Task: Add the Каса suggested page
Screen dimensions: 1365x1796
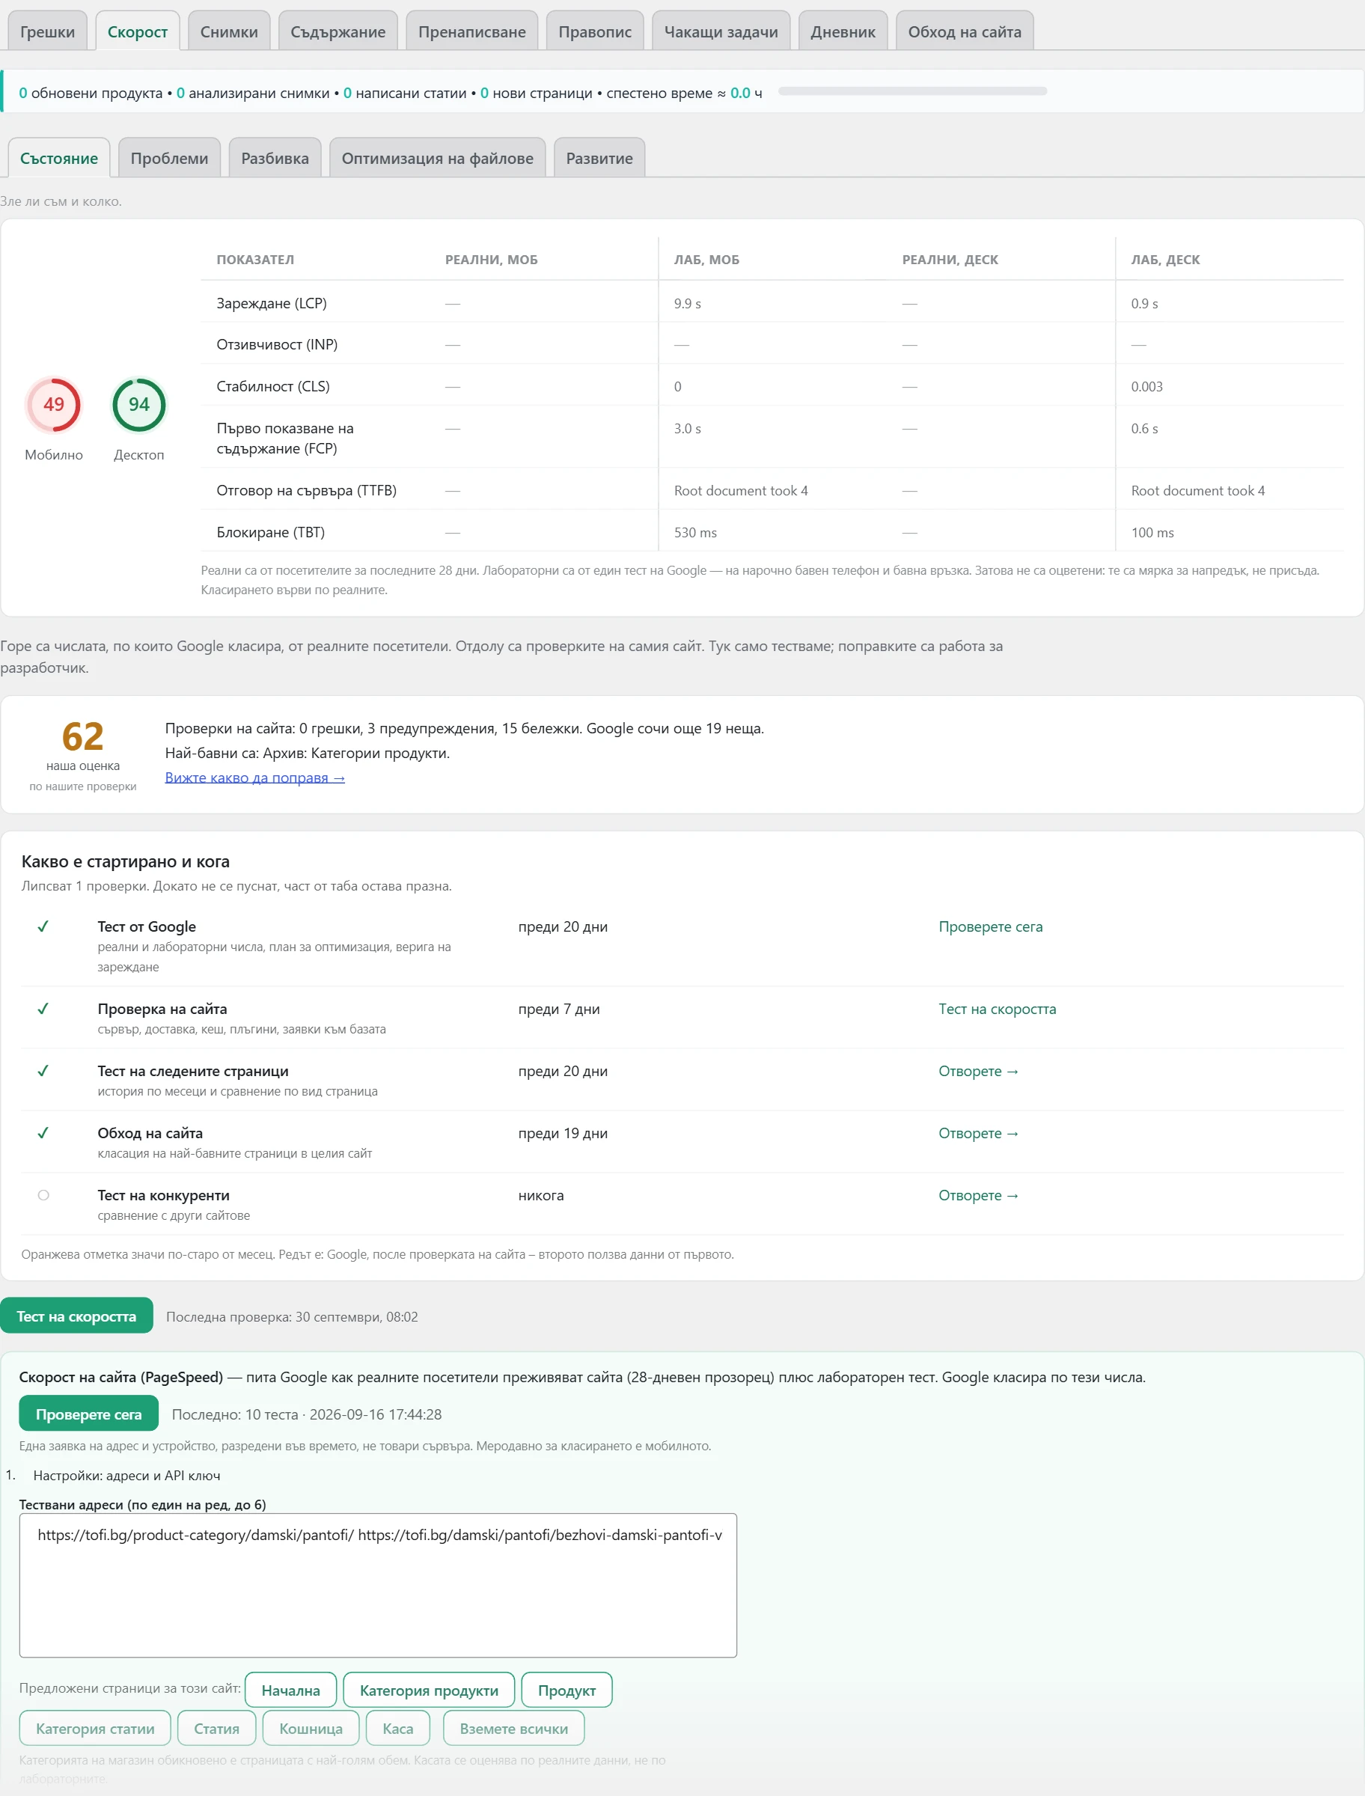Action: tap(398, 1729)
